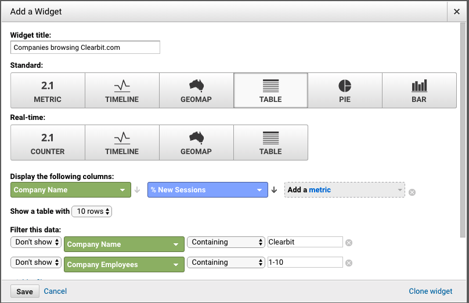Screen dimensions: 469x303
Task: Open Containing selector for the 1-10 filter
Action: (226, 262)
